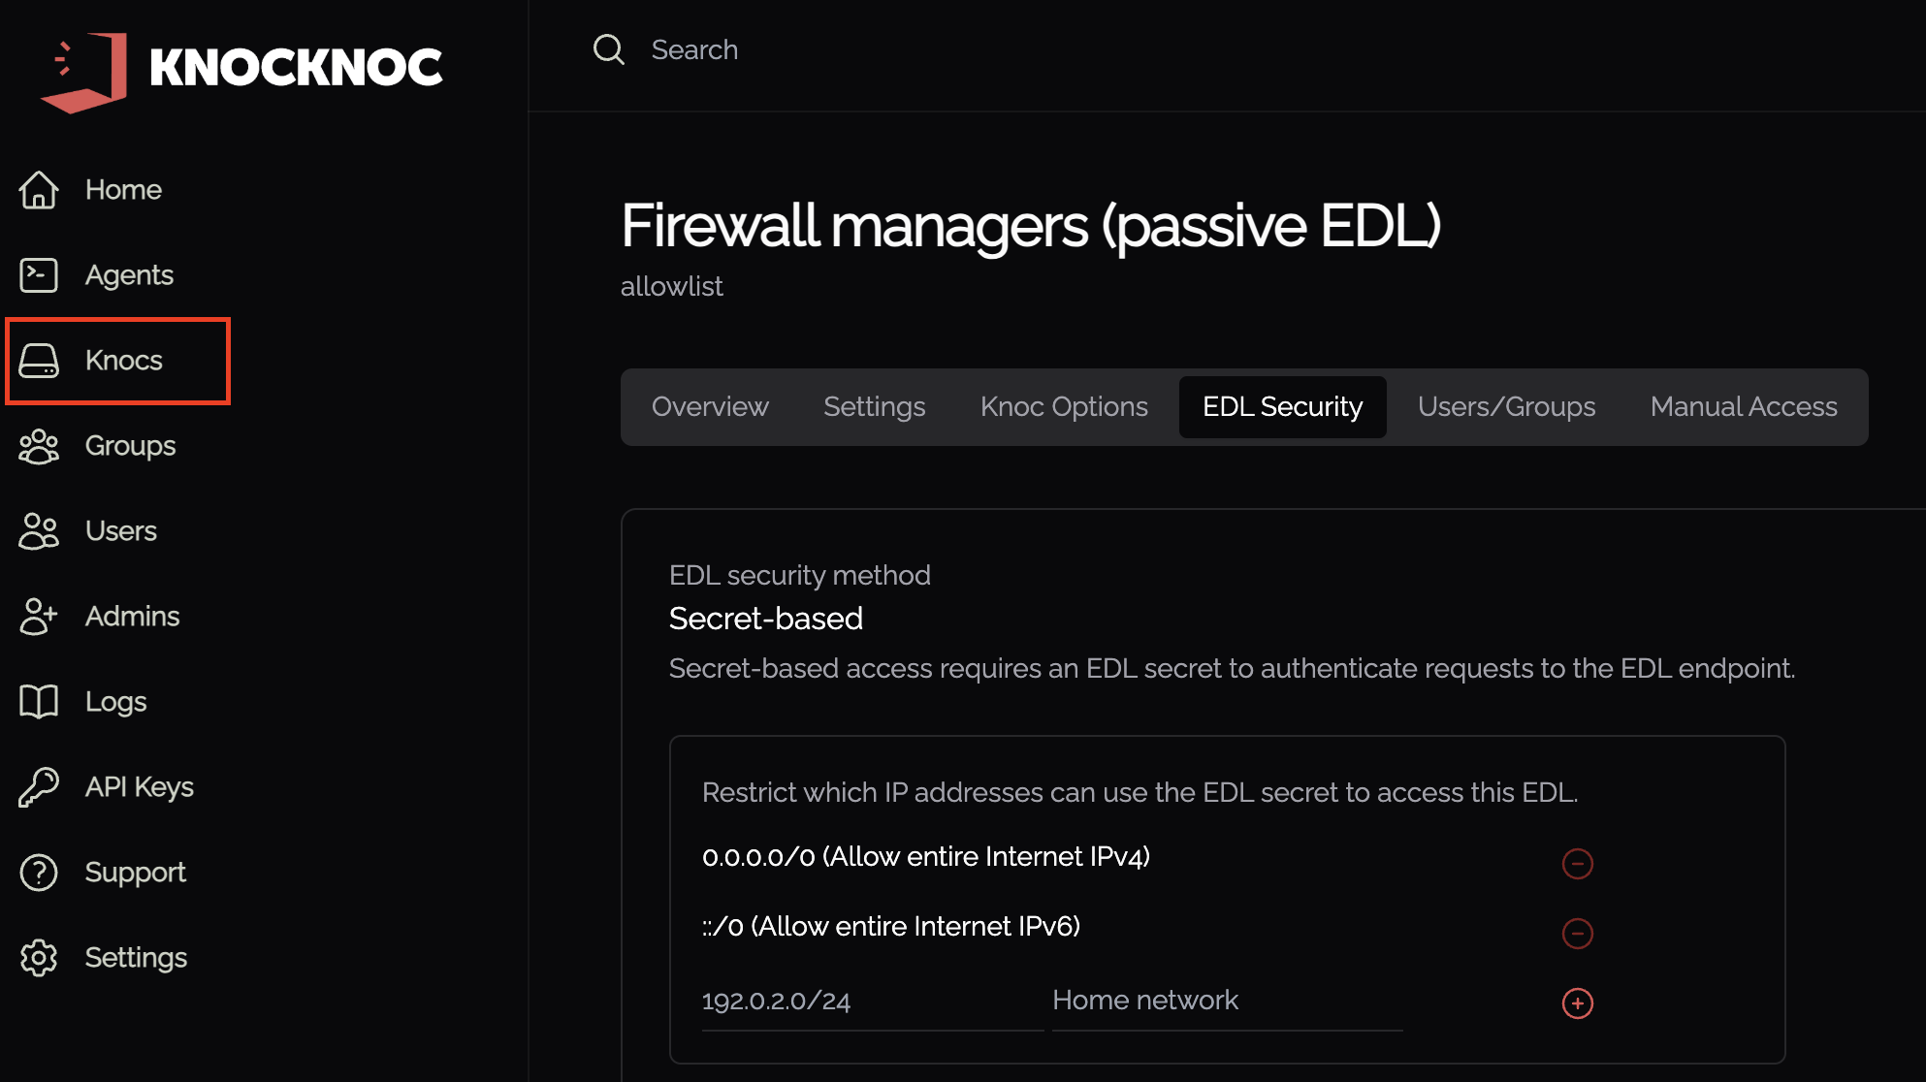Click the Admins add-user icon

39,617
